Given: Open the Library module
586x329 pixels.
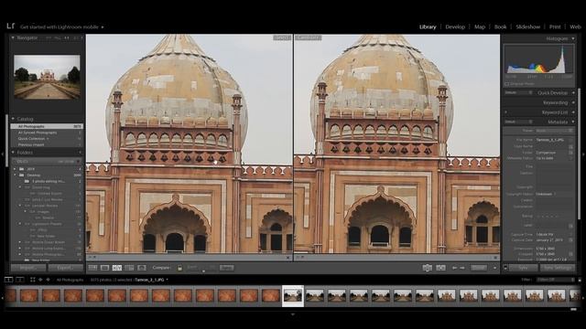Looking at the screenshot, I should (x=428, y=27).
